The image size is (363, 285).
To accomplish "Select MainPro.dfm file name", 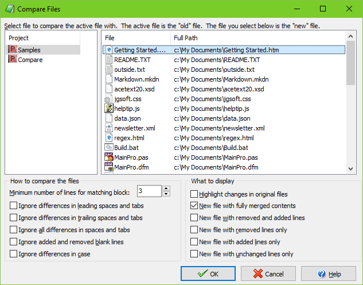I will (x=131, y=167).
